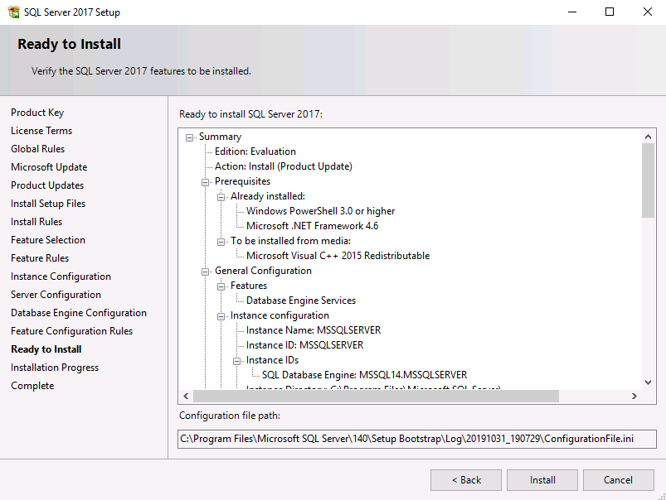Collapse the To be installed from media node
The width and height of the screenshot is (666, 500).
(x=221, y=242)
